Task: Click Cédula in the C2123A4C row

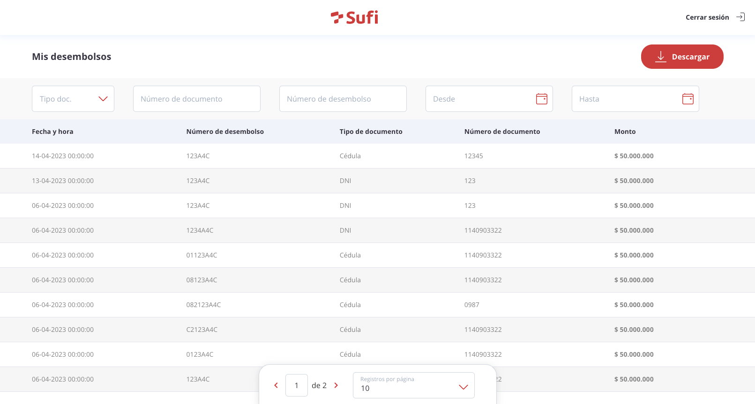Action: [x=350, y=330]
